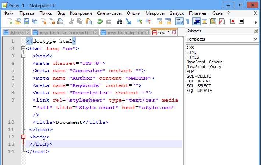Redo action using the gray arrow
This screenshot has width=261, height=165.
tap(108, 21)
